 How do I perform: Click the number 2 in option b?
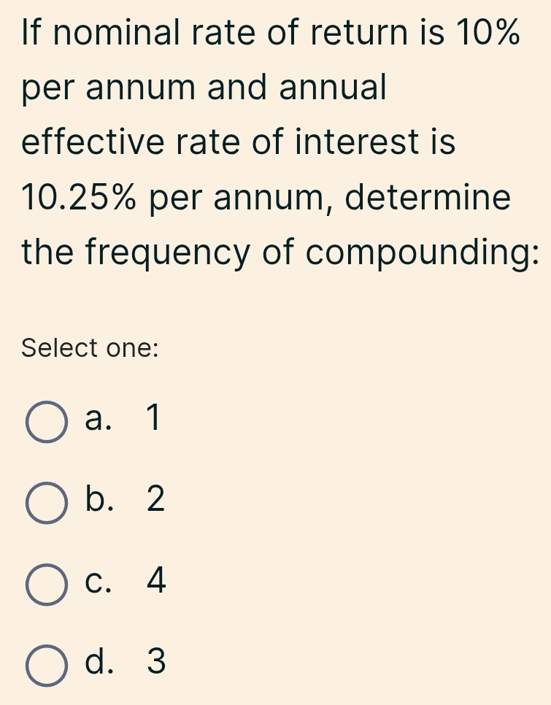click(155, 501)
